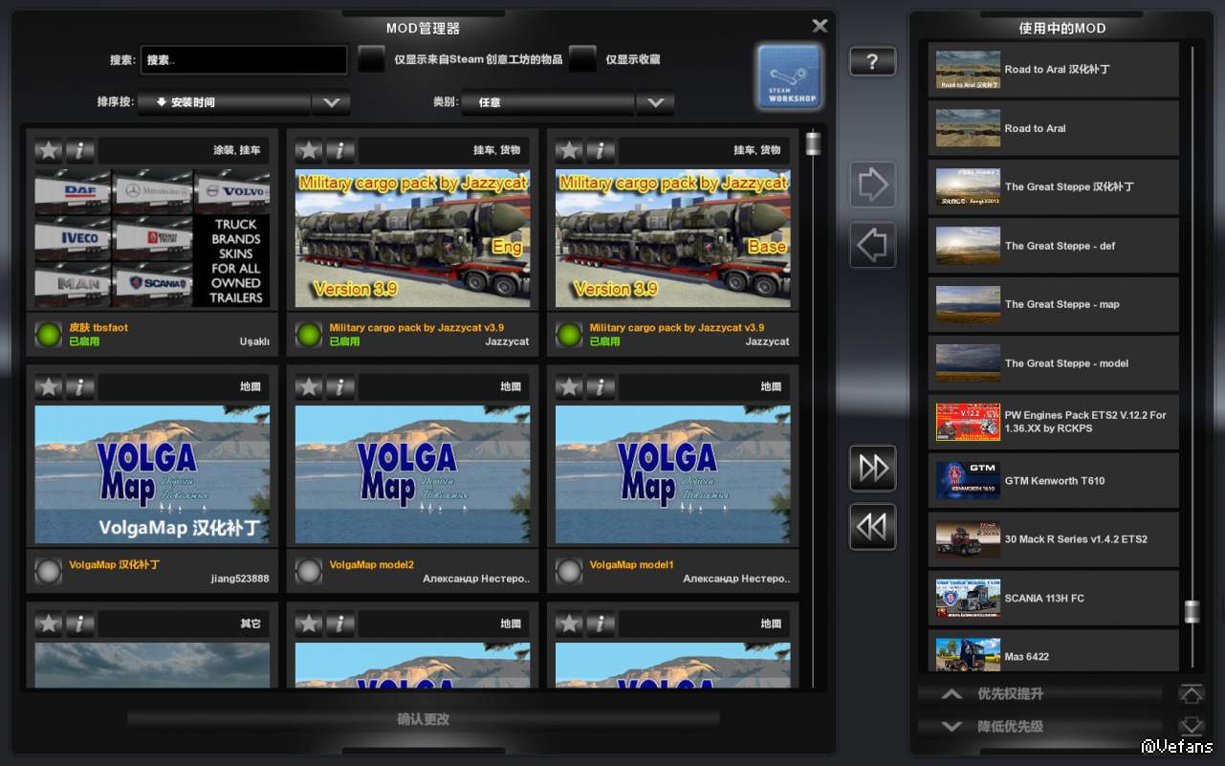1225x766 pixels.
Task: Toggle the green status light of 皮肤 tbsfaot
Action: tap(49, 334)
